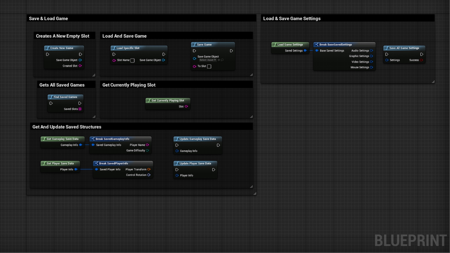This screenshot has height=253, width=450.
Task: Select the Break SavedPlayerInfo node header
Action: click(123, 163)
